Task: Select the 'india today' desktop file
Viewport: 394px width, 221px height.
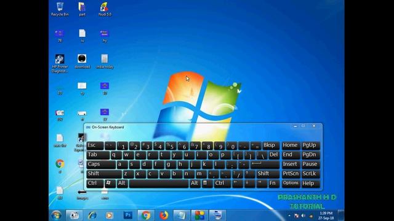Action: point(105,61)
